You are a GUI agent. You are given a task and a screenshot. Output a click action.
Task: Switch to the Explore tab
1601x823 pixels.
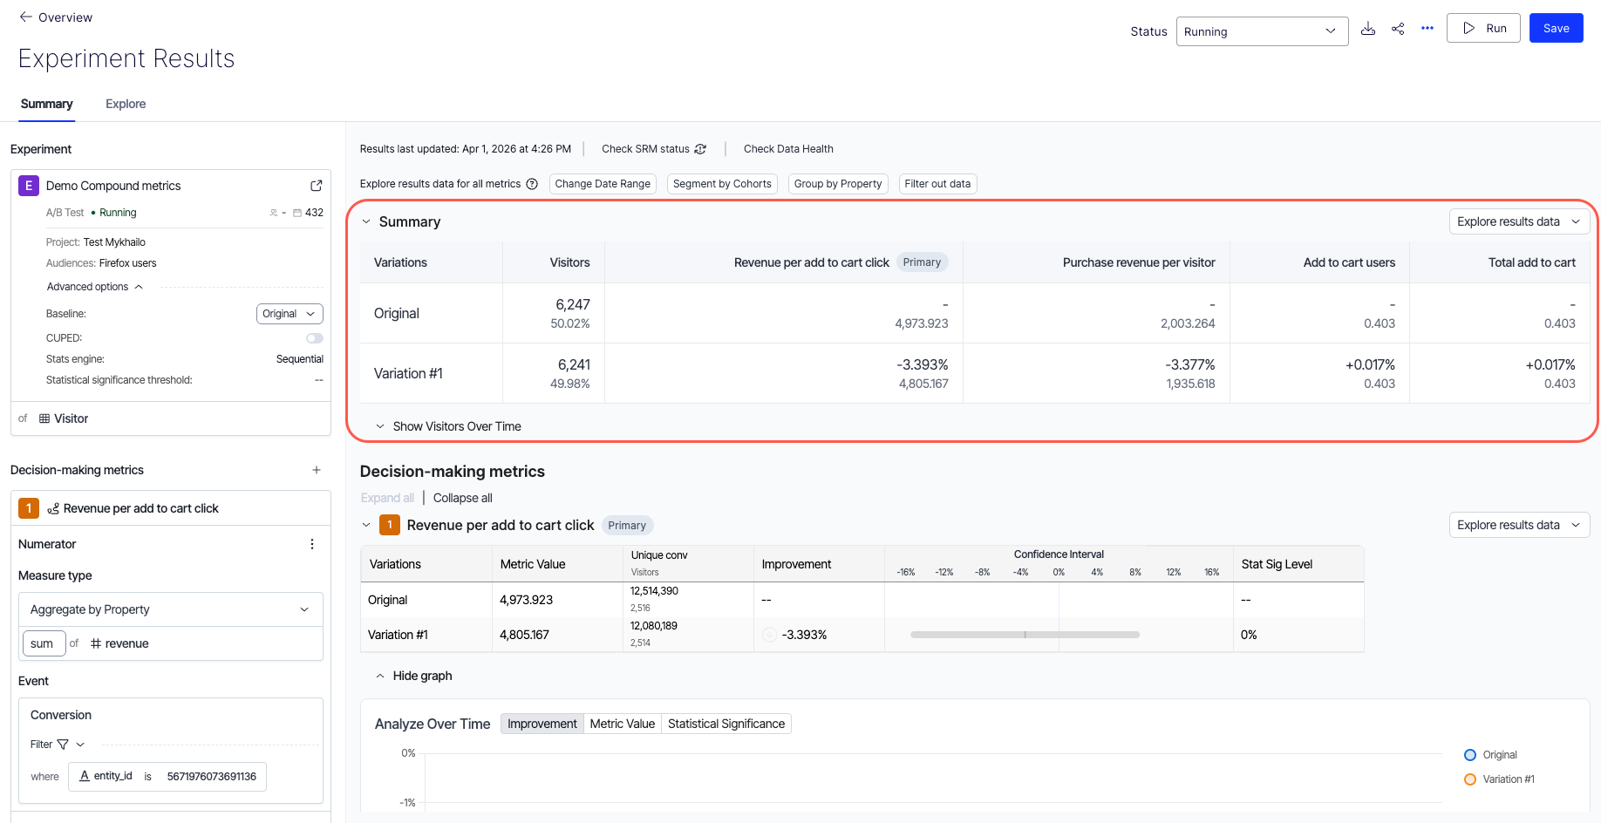coord(126,104)
